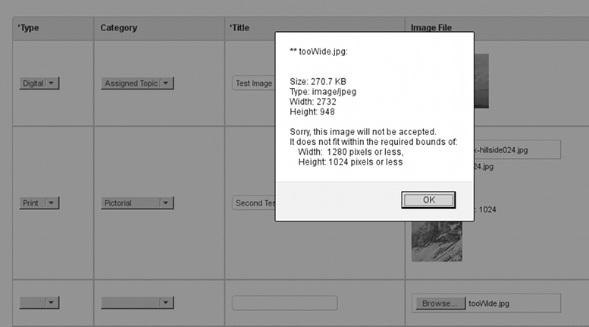The height and width of the screenshot is (327, 589).
Task: Click the 'Type: image/jpeg' text
Action: [x=323, y=92]
